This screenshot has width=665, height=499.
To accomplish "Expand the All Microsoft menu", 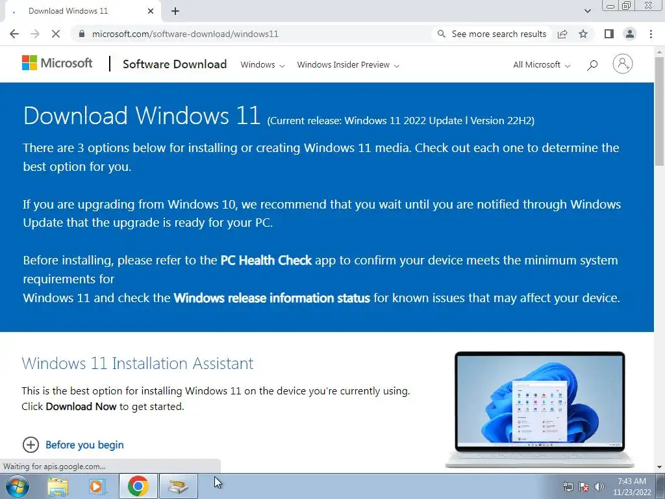I will click(542, 65).
